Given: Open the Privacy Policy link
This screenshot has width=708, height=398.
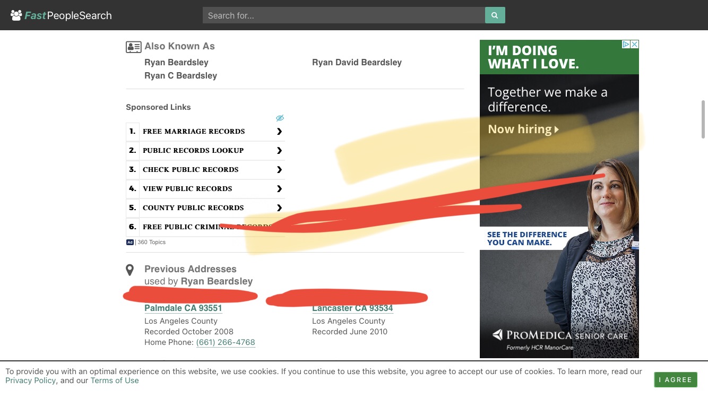Looking at the screenshot, I should coord(30,380).
